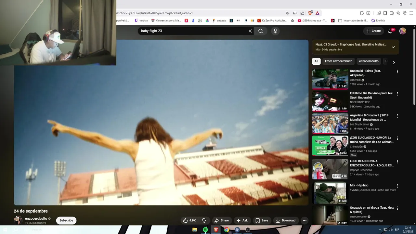Open the antipop bookmark
Image resolution: width=416 pixels, height=234 pixels.
[219, 20]
